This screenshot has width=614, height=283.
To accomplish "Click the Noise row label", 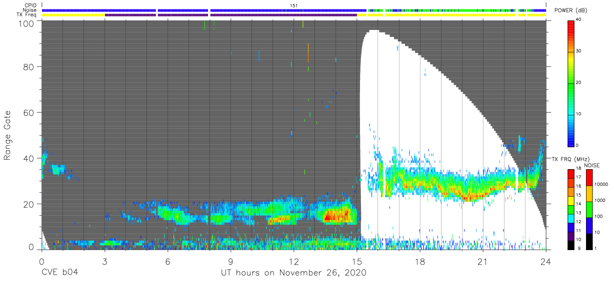I will click(x=30, y=10).
